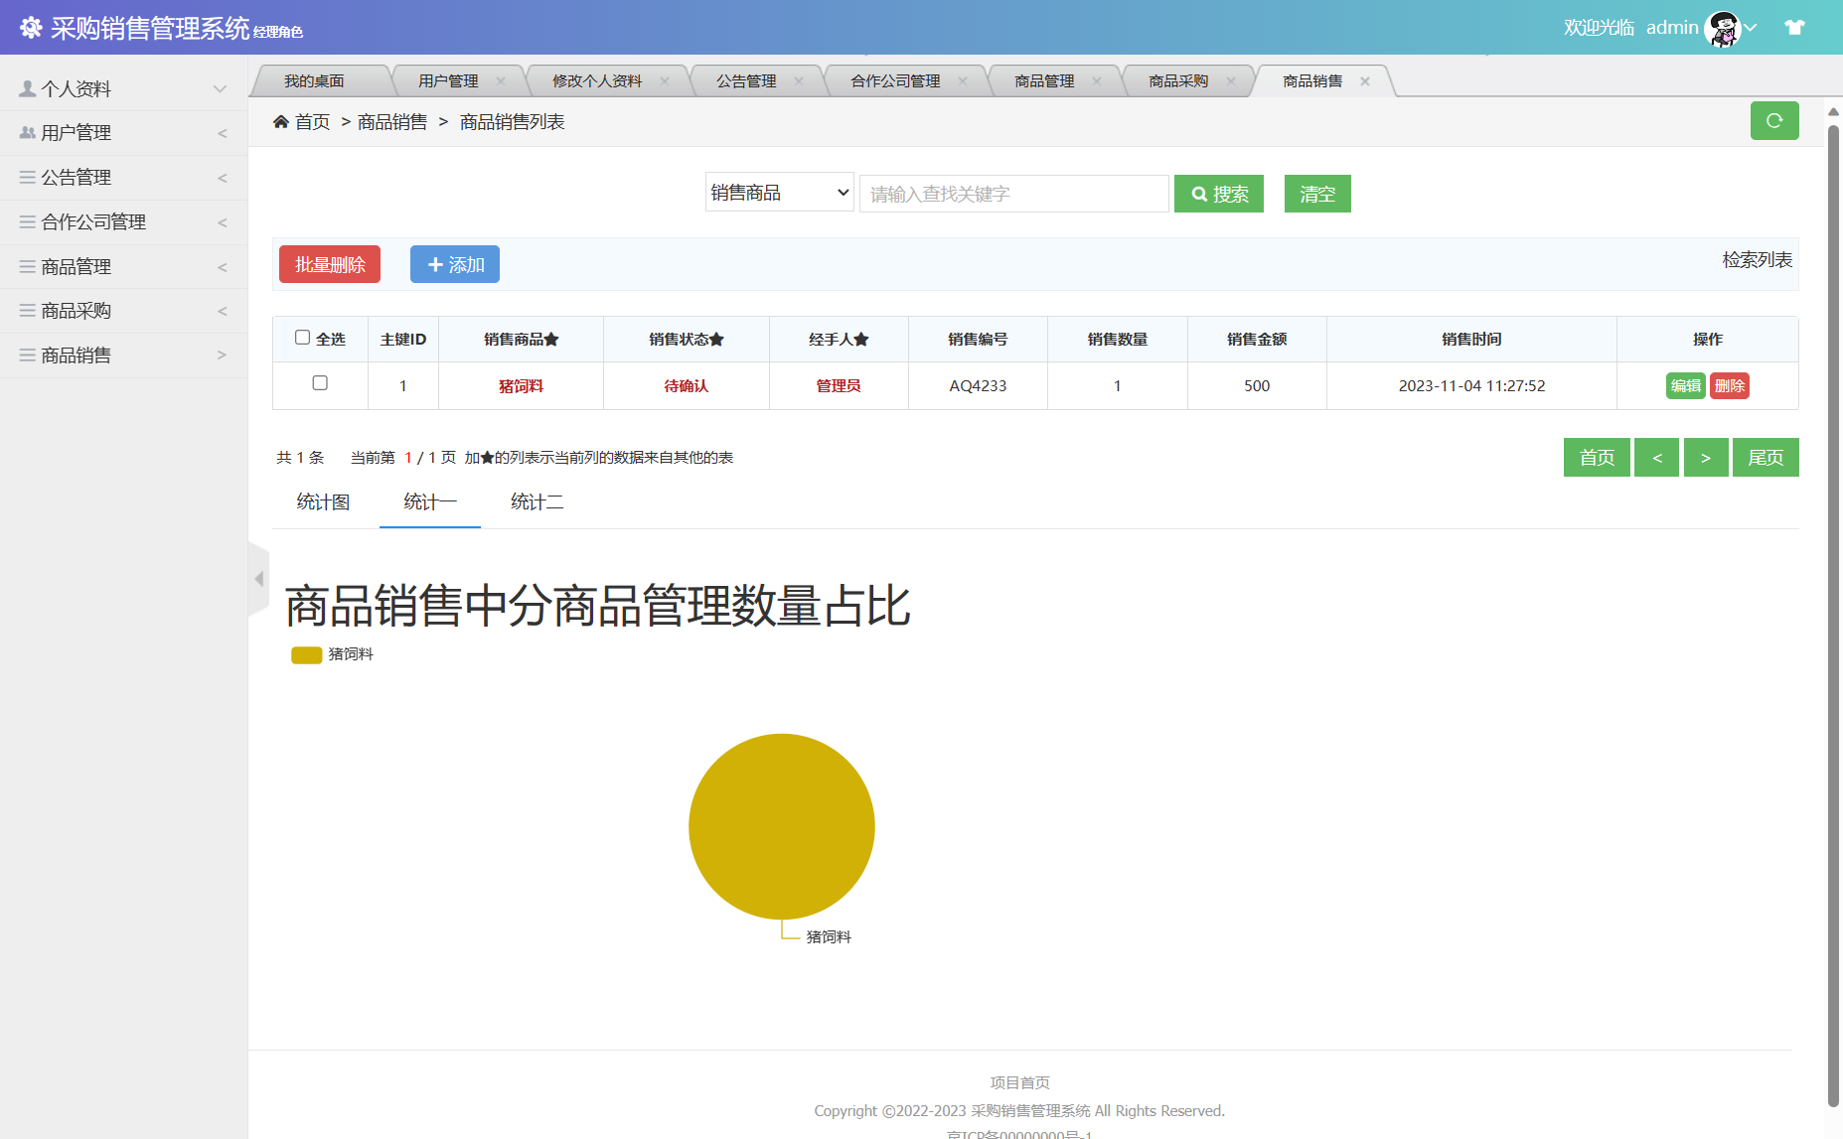Switch to the 商品采购 tab
The height and width of the screenshot is (1139, 1843).
point(1178,80)
